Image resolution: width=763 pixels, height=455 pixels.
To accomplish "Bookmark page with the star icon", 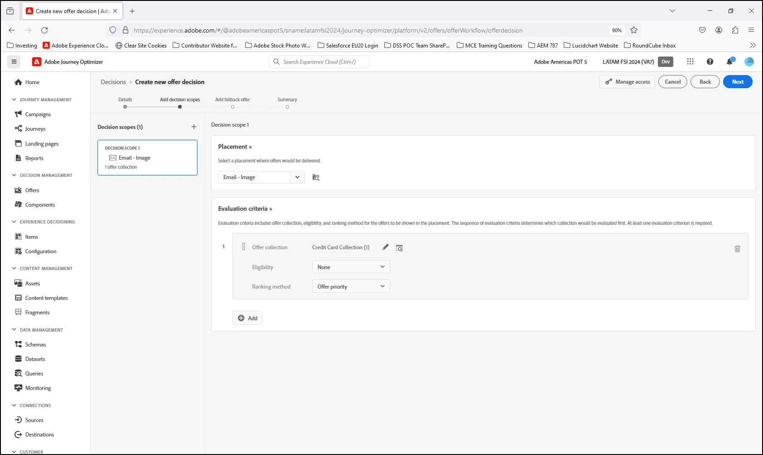I will click(x=634, y=30).
